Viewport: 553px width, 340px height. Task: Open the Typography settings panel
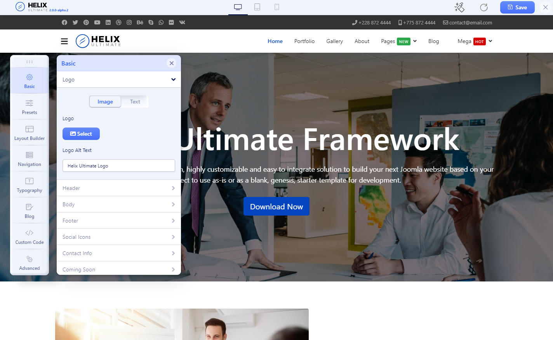[x=30, y=185]
